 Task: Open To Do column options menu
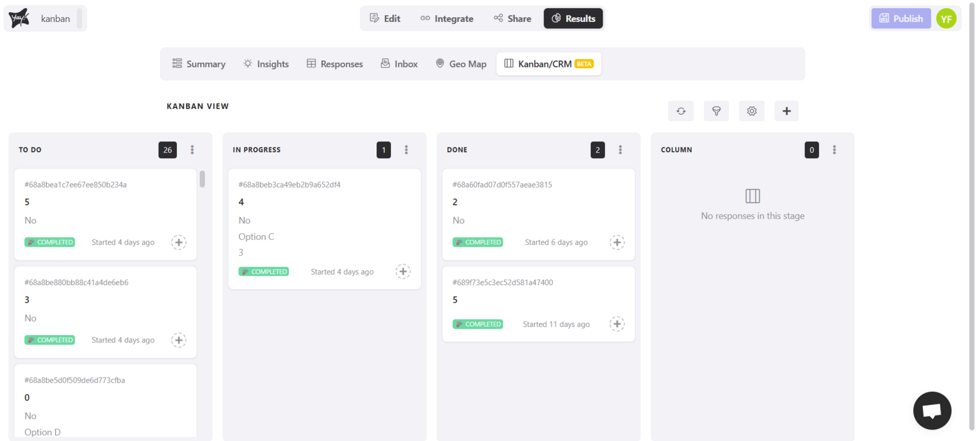tap(192, 150)
